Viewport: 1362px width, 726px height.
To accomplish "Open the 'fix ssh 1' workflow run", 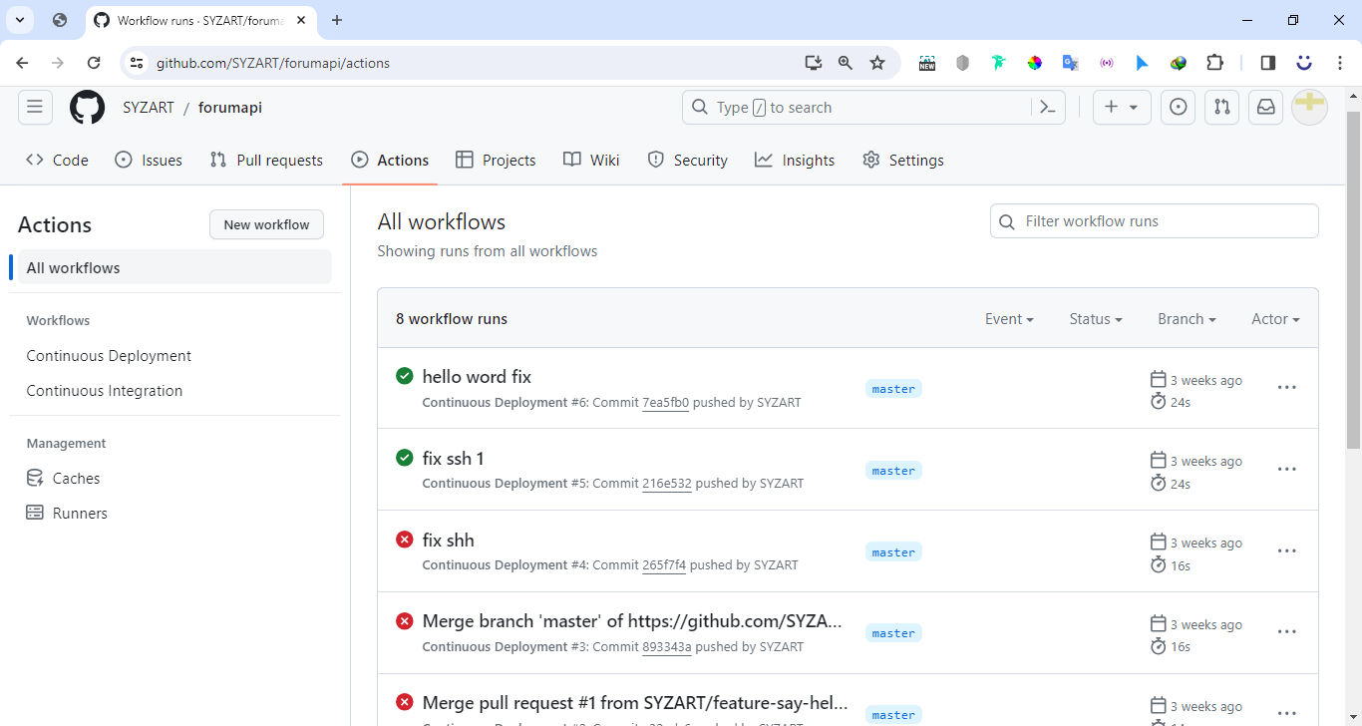I will coord(453,458).
